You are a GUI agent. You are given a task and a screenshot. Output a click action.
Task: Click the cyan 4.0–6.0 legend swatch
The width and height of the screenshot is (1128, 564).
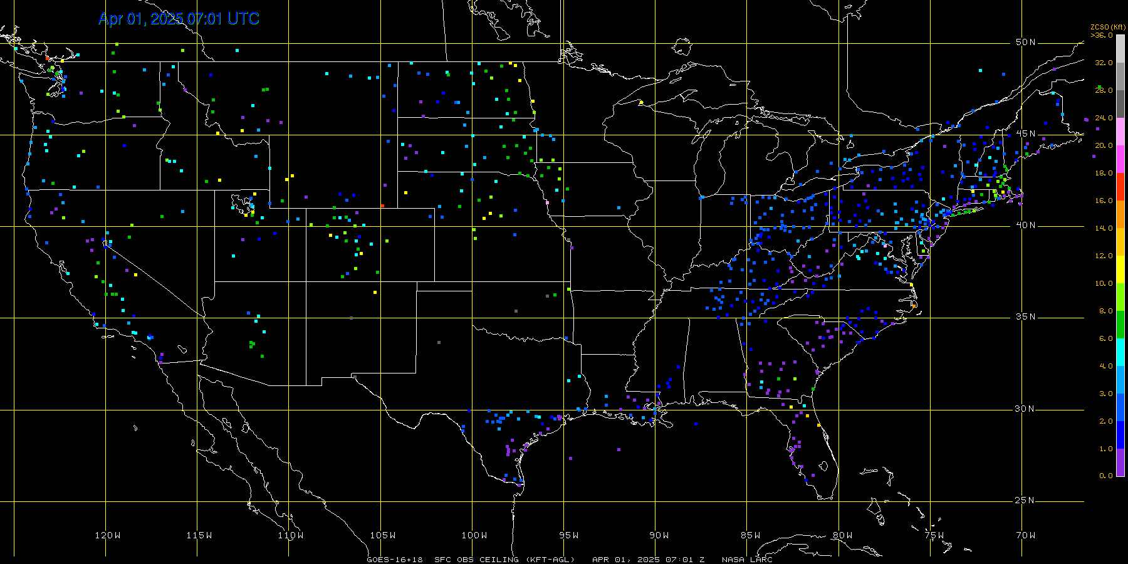[1120, 352]
